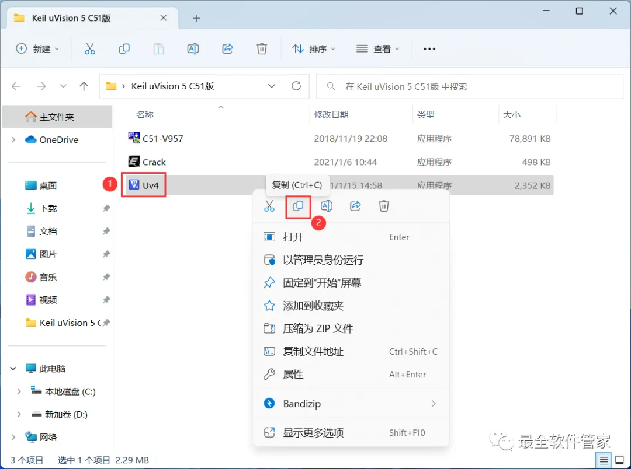Choose 打开 in the context menu
631x469 pixels.
click(351, 237)
